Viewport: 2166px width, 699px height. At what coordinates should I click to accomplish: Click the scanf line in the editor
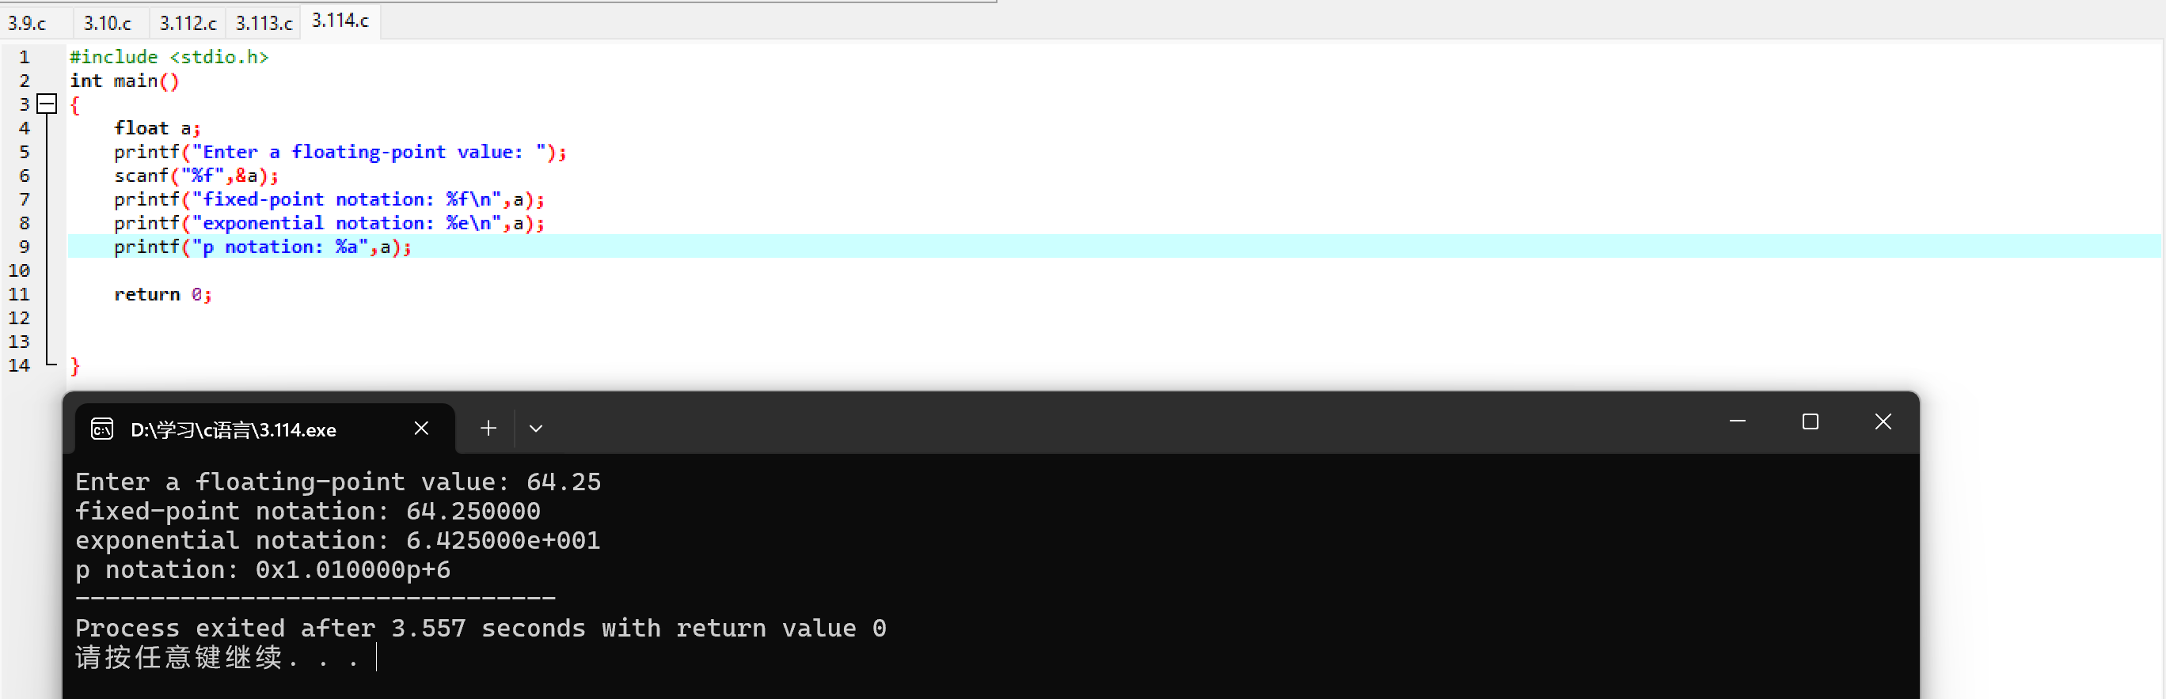click(x=196, y=176)
